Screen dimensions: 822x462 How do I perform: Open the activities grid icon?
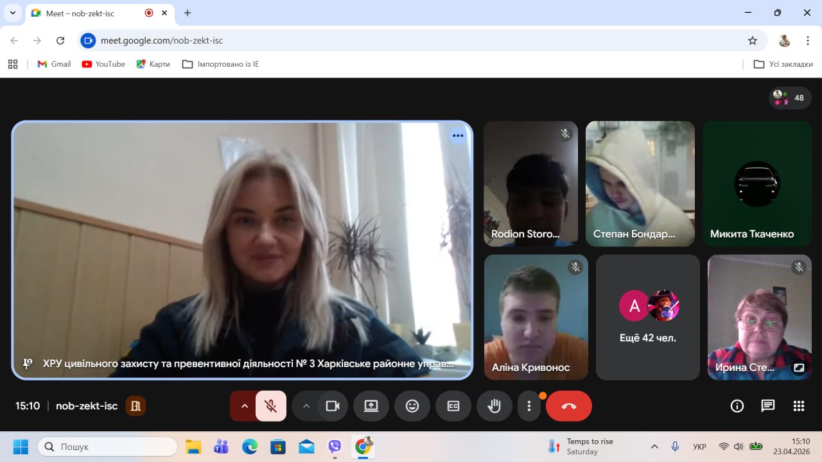coord(799,406)
